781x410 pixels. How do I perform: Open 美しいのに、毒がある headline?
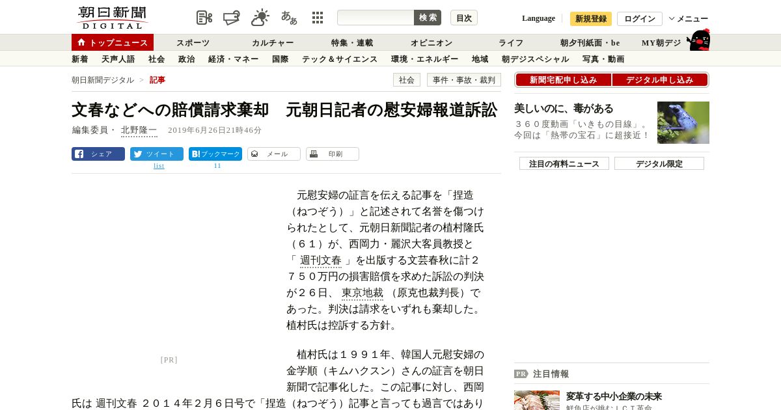coord(564,109)
